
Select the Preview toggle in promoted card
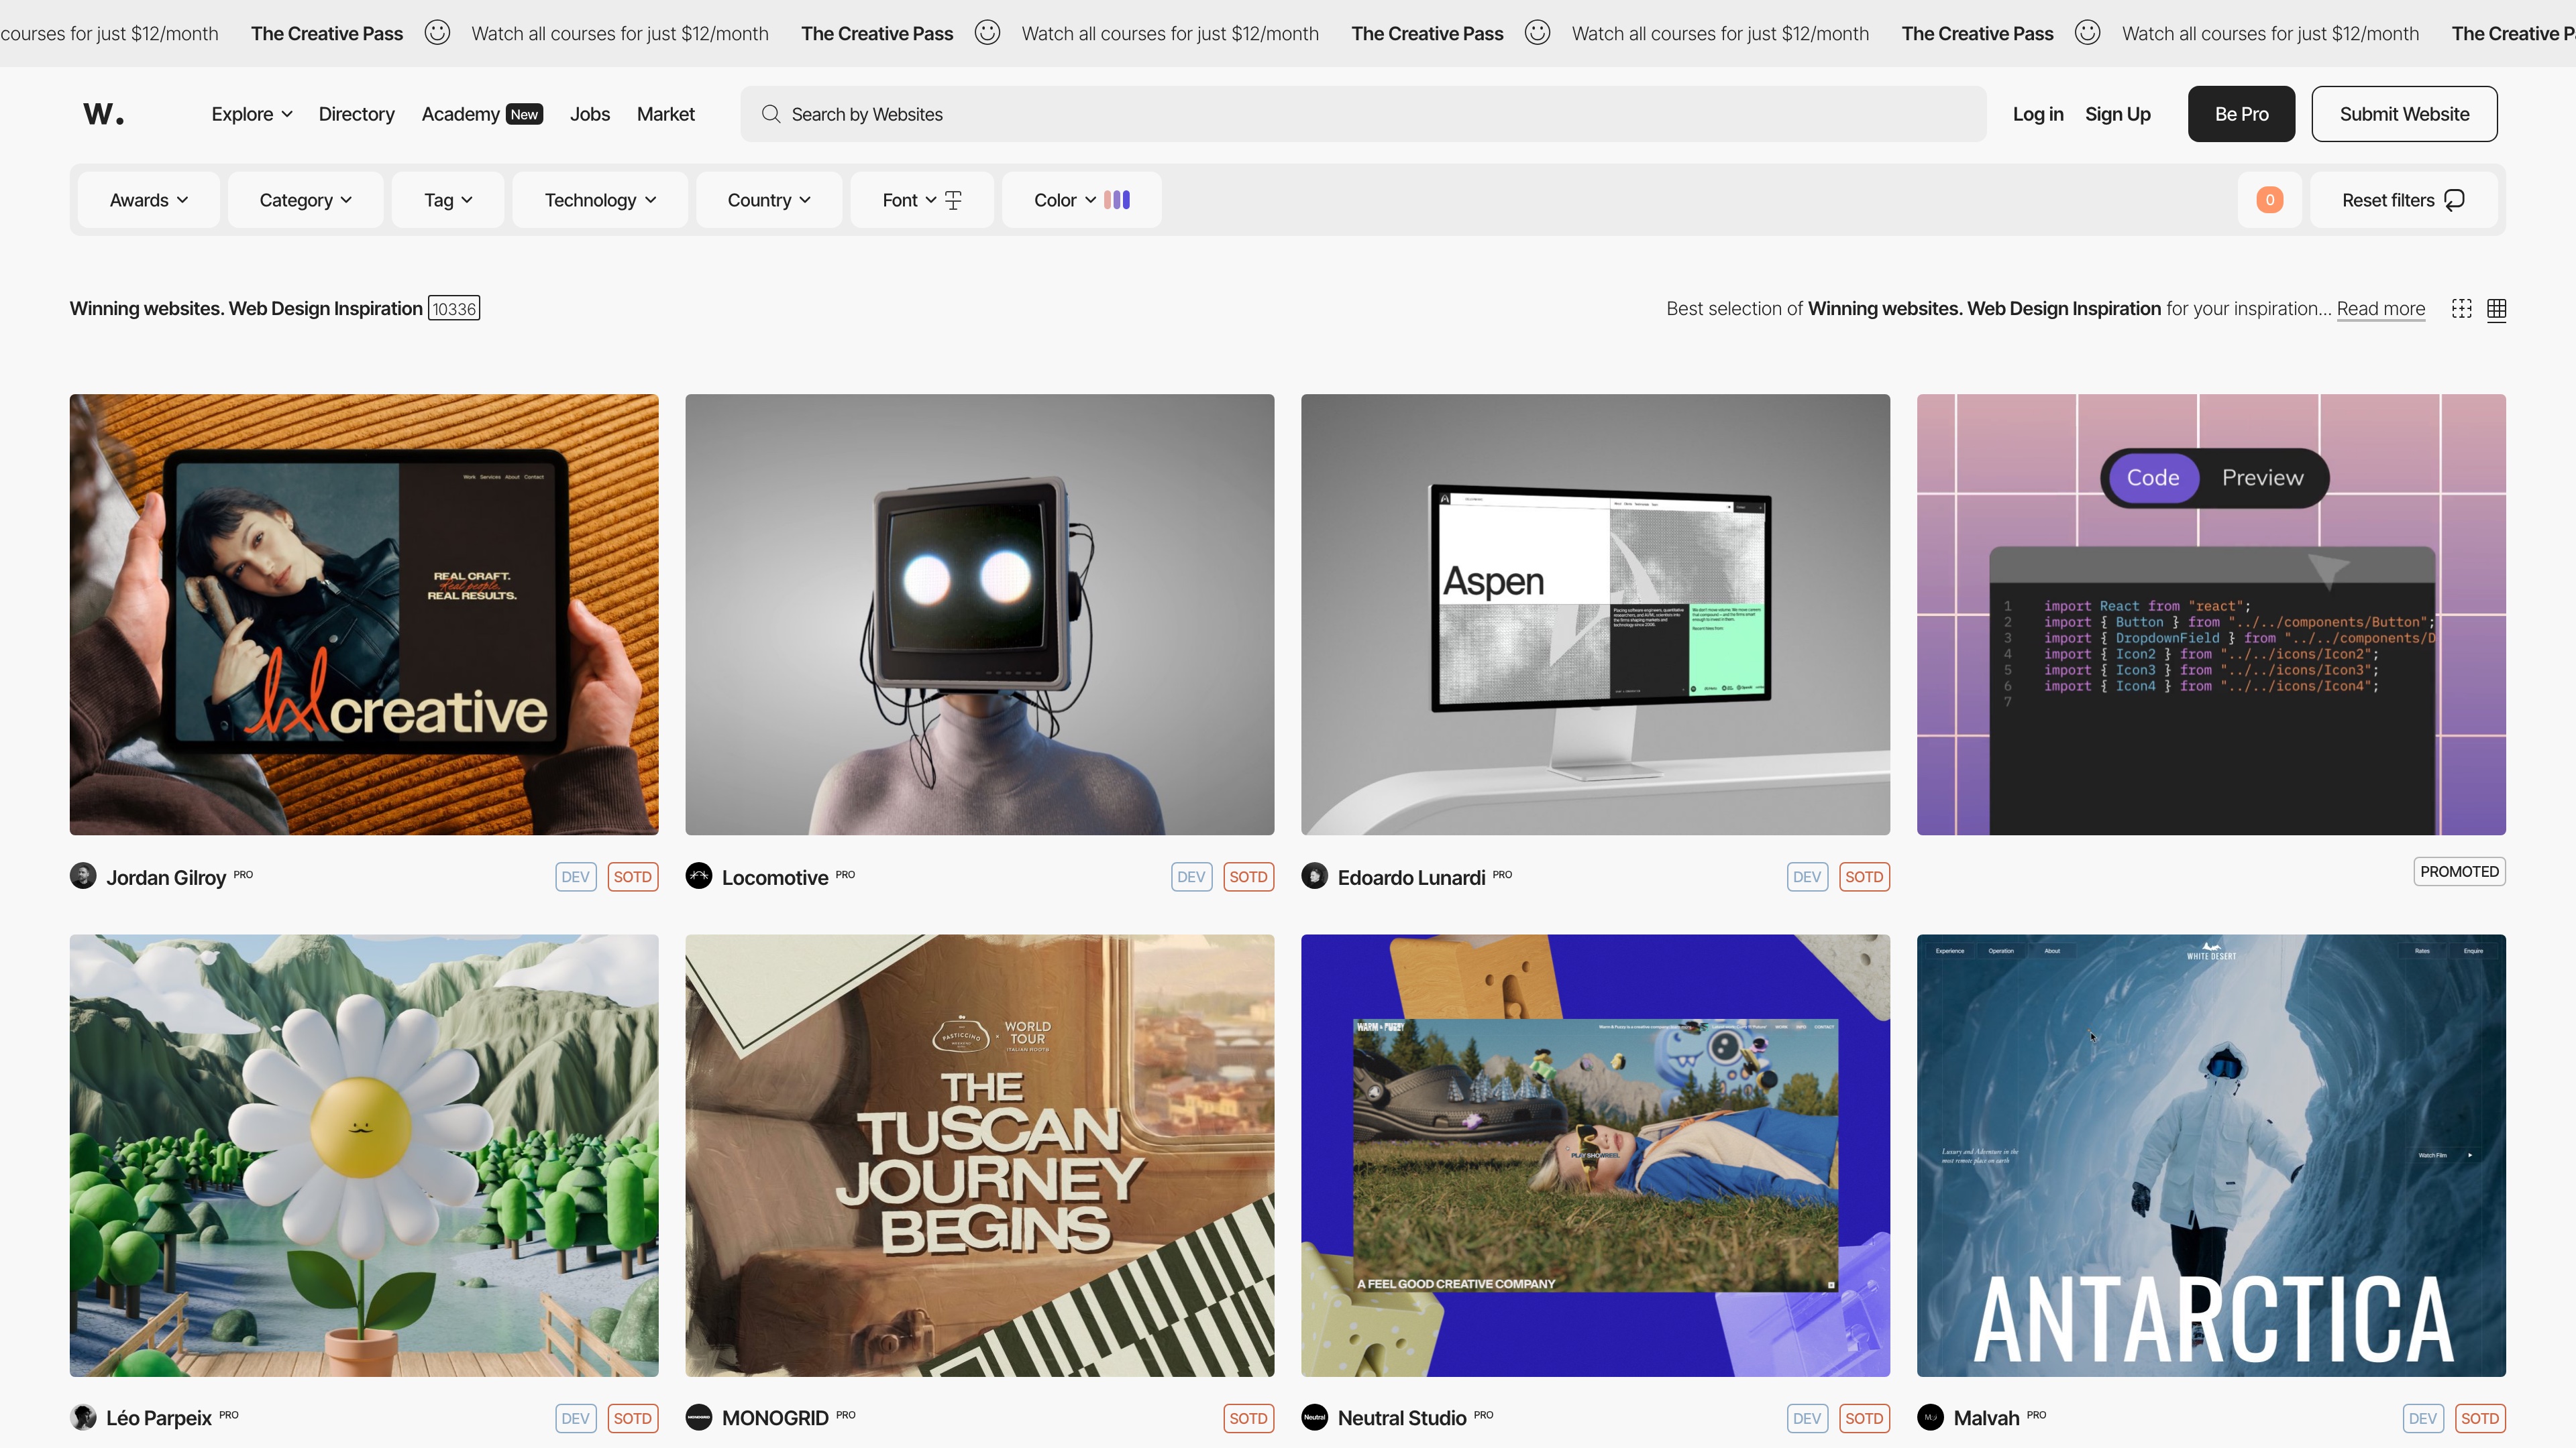tap(2263, 478)
